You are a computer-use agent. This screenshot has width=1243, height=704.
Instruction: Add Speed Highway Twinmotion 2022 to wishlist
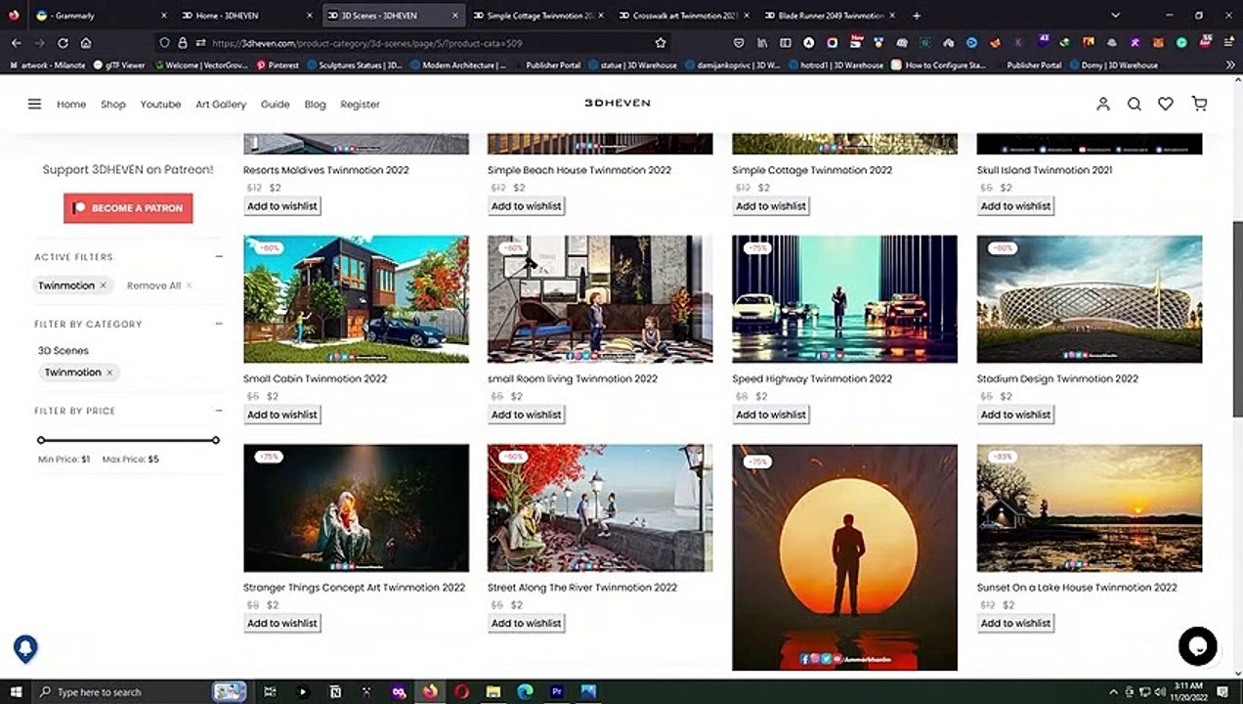pyautogui.click(x=771, y=415)
